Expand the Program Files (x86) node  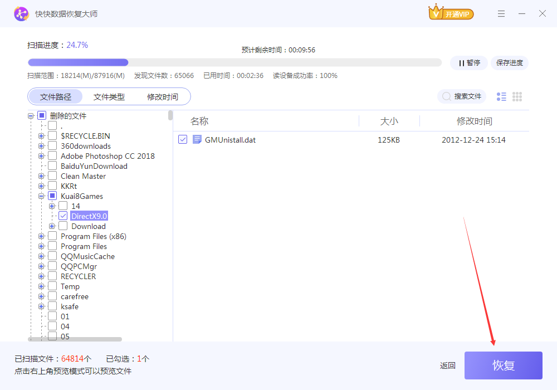click(x=41, y=236)
